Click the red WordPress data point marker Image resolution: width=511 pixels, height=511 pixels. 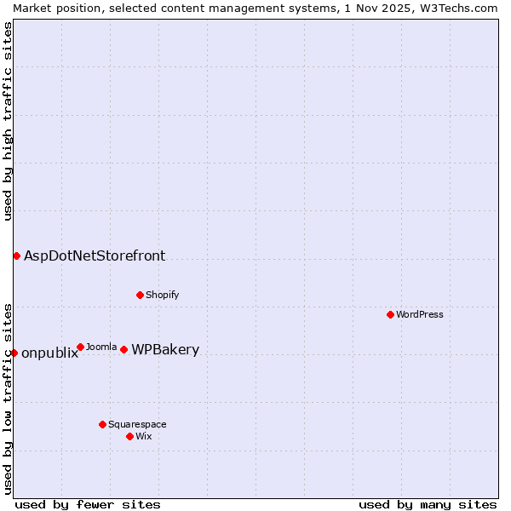click(x=390, y=314)
